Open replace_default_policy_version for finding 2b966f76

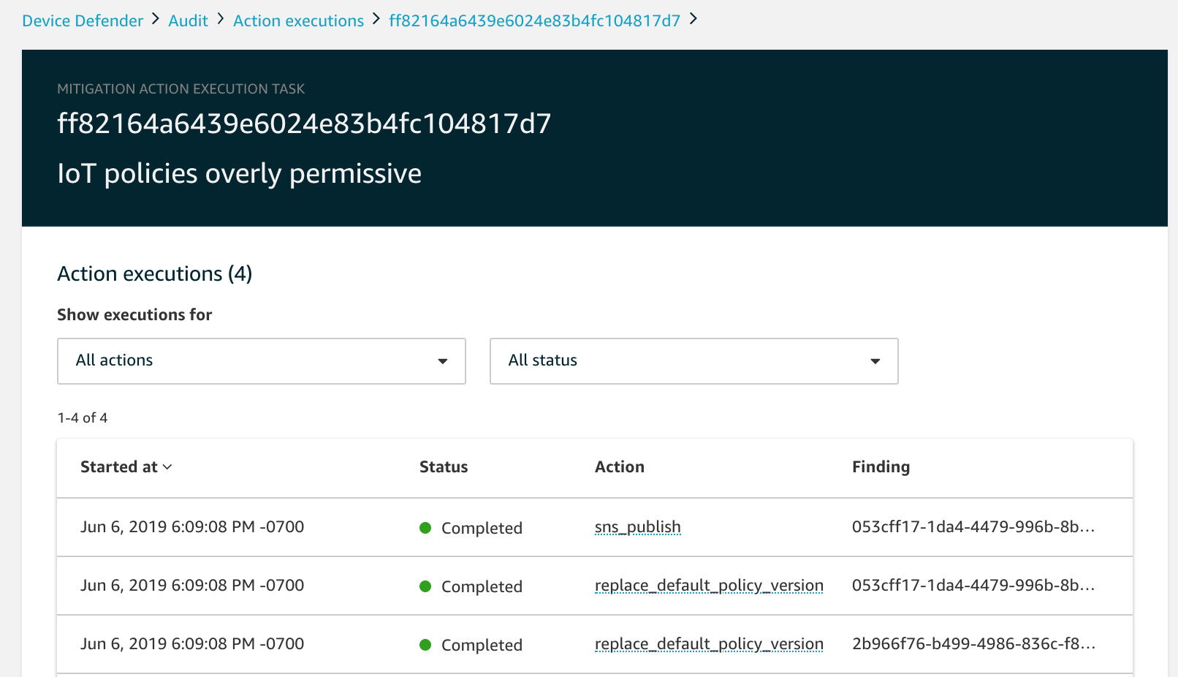coord(709,644)
